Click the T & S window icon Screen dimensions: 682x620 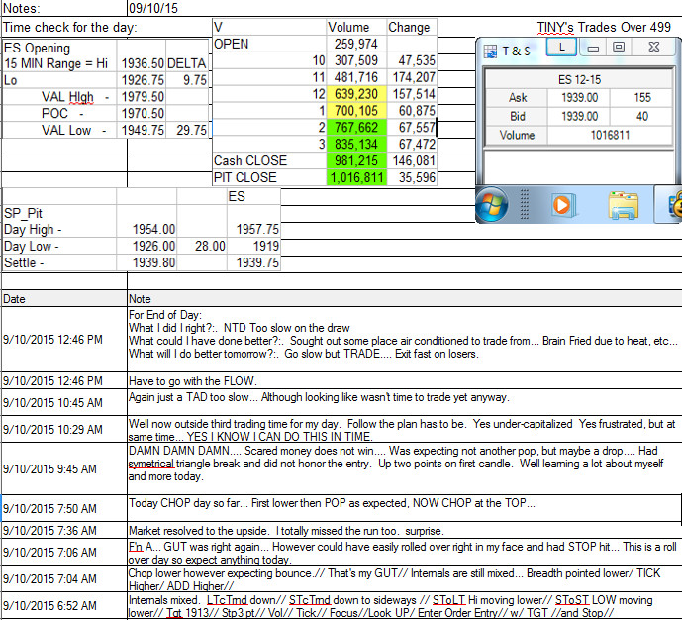pyautogui.click(x=490, y=52)
